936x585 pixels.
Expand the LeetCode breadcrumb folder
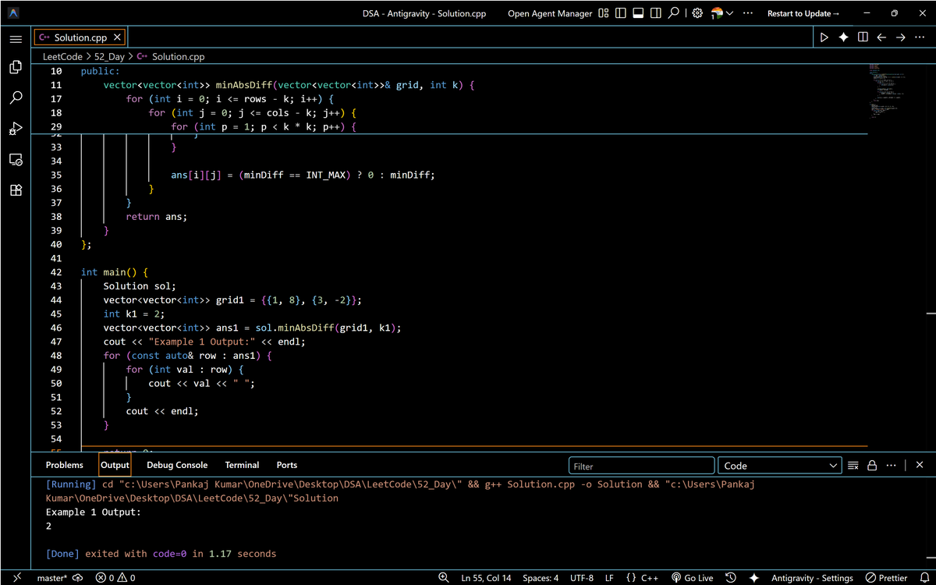tap(62, 57)
